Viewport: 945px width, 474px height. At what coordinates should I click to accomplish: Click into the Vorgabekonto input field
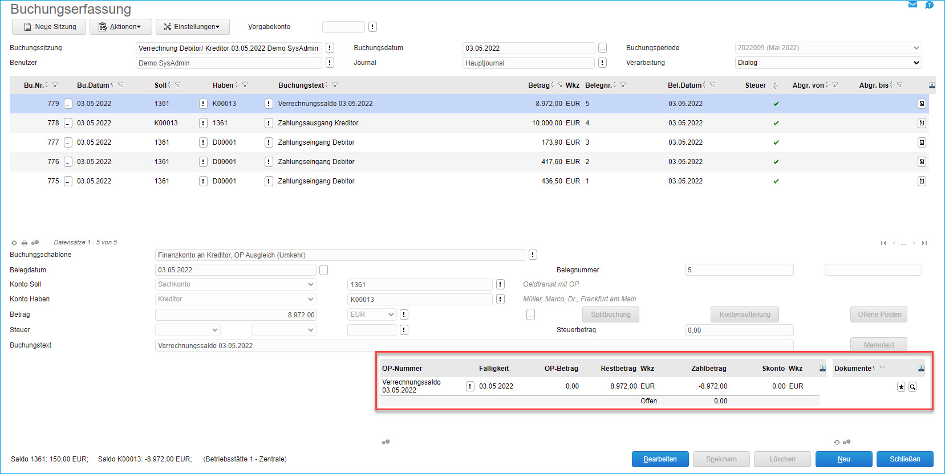point(343,27)
